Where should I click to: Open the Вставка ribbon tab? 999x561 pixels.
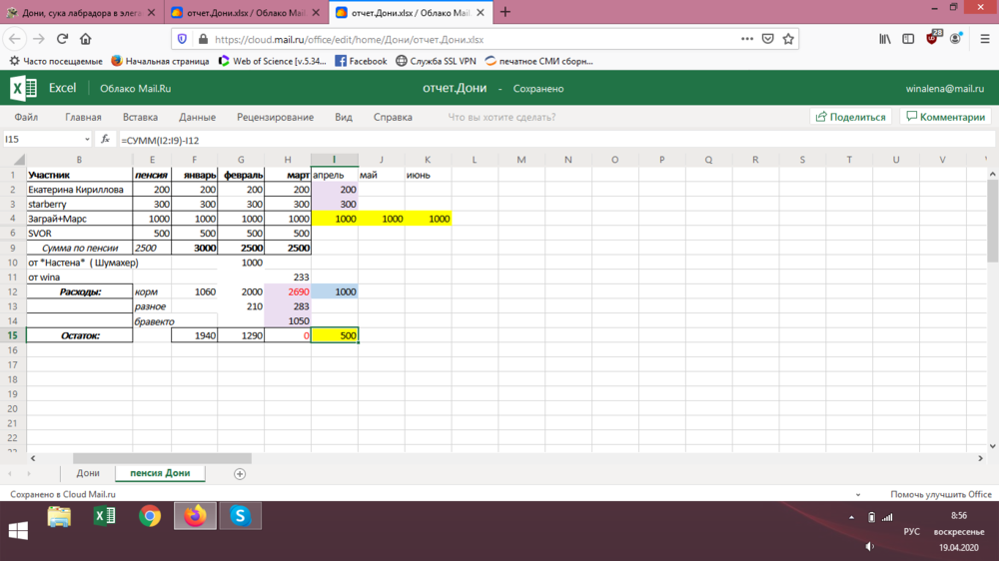tap(140, 117)
